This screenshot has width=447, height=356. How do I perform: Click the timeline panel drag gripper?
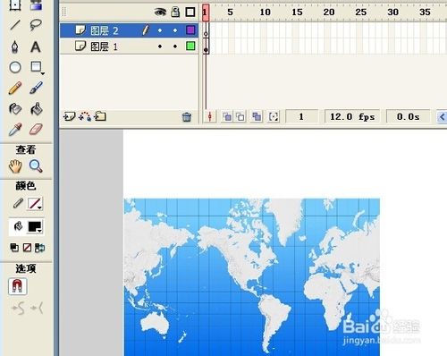(x=64, y=12)
